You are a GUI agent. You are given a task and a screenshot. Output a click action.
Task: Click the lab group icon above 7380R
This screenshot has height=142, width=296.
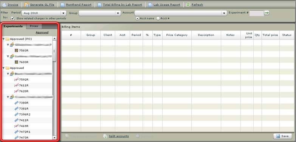[x=12, y=97]
